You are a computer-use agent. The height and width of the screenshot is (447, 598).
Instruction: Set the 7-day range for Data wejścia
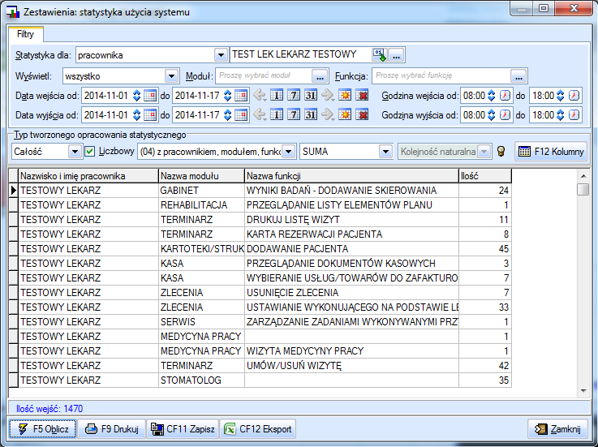[295, 95]
